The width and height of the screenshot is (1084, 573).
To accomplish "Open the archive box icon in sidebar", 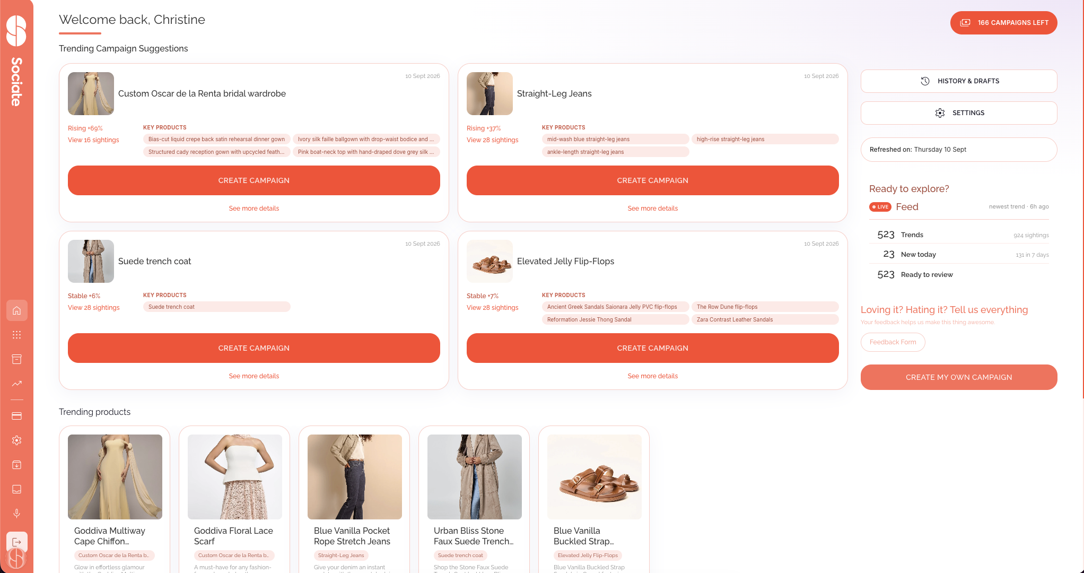I will pyautogui.click(x=16, y=359).
